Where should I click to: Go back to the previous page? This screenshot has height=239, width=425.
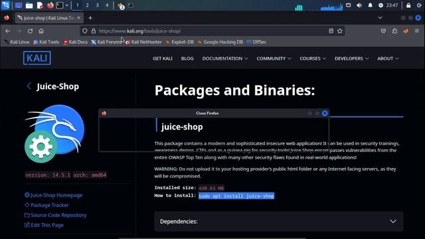click(x=7, y=31)
